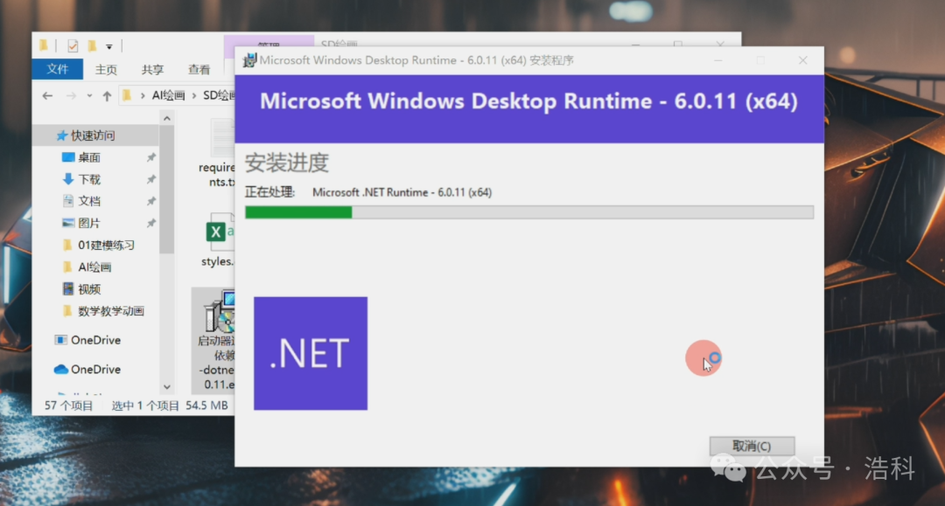Switch to the 共享 ribbon tab
Screen dimensions: 945x506
[x=152, y=69]
